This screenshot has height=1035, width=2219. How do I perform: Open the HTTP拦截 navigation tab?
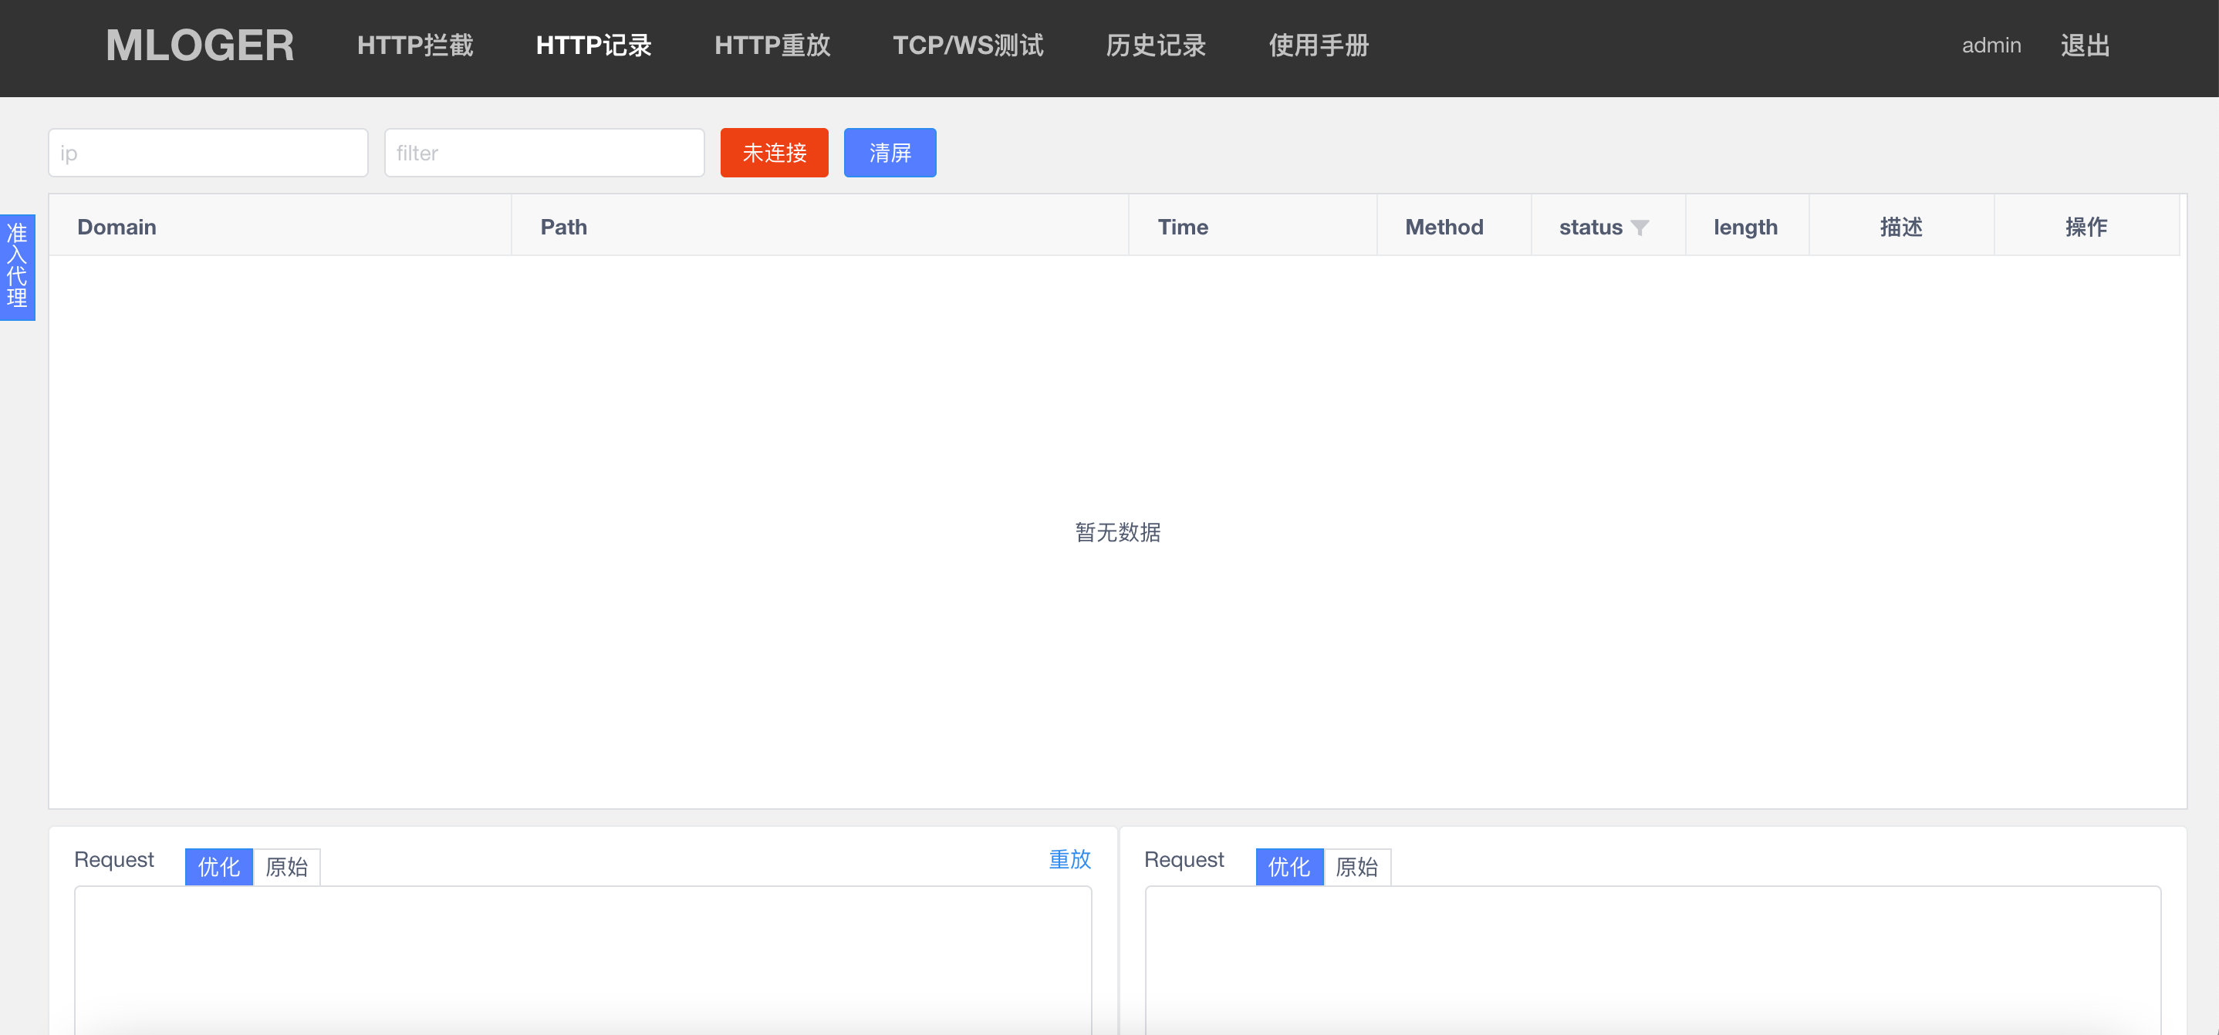point(415,46)
